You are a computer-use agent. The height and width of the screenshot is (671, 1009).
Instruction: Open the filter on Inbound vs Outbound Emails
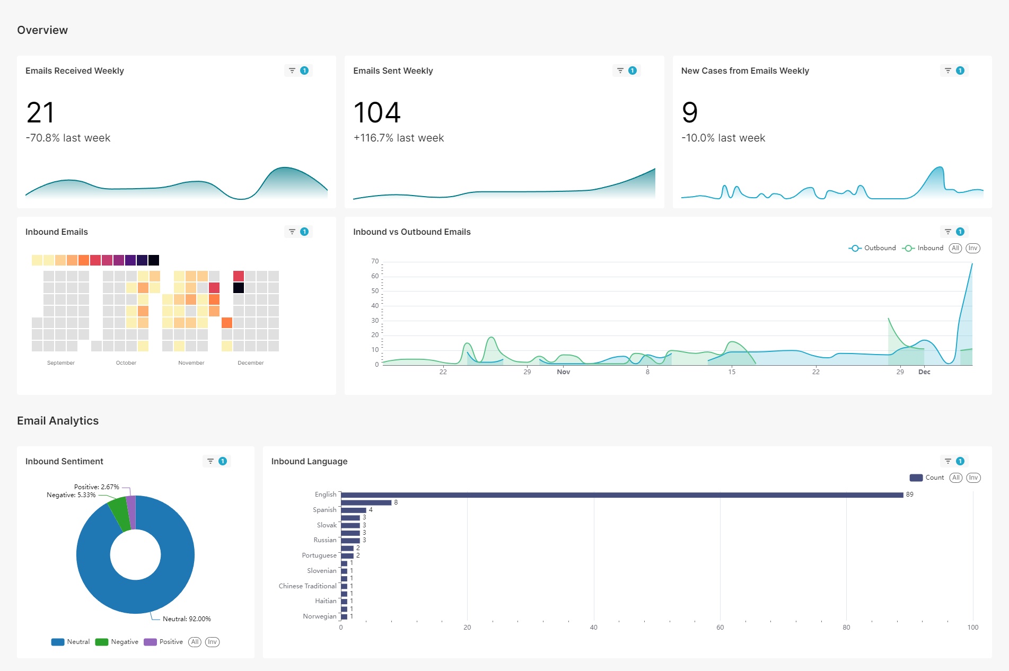pyautogui.click(x=947, y=231)
